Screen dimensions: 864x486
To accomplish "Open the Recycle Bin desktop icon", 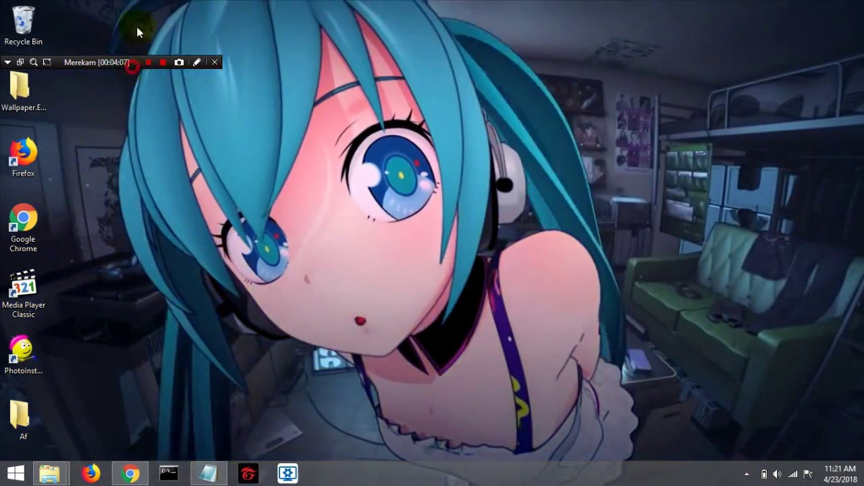I will click(23, 26).
